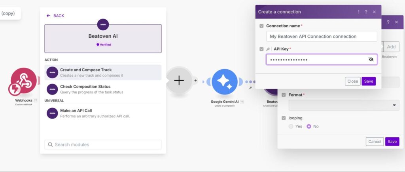Toggle the looping field checkbox

[x=284, y=118]
